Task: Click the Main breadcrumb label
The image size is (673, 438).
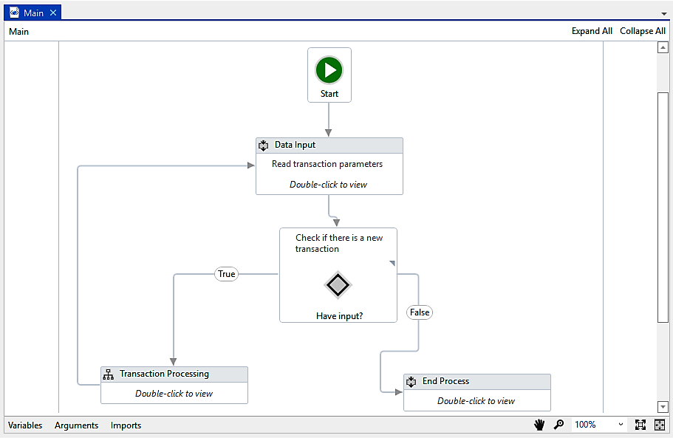Action: click(x=19, y=31)
